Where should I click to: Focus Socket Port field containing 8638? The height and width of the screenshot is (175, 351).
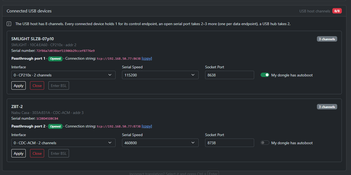point(229,75)
